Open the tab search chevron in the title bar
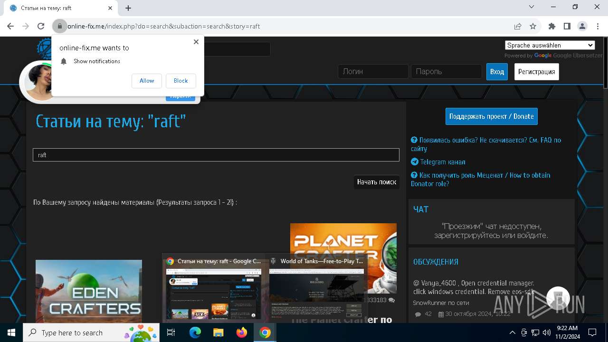 click(x=532, y=7)
